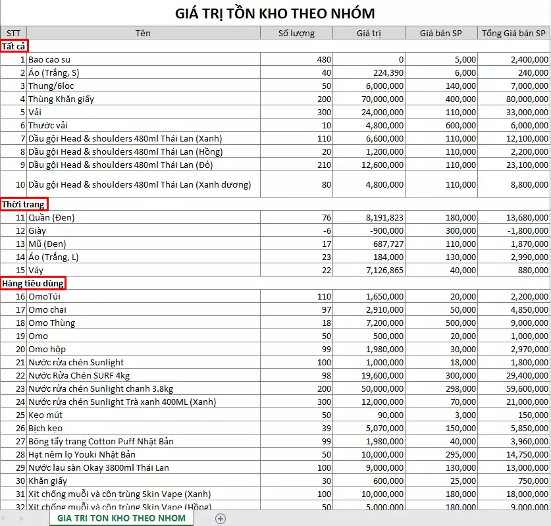Screen dimensions: 551x526
Task: Select the Tên column header
Action: pyautogui.click(x=144, y=33)
